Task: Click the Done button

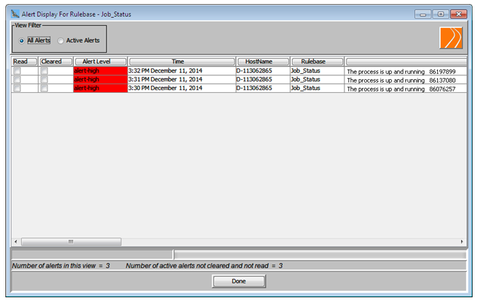Action: [239, 281]
